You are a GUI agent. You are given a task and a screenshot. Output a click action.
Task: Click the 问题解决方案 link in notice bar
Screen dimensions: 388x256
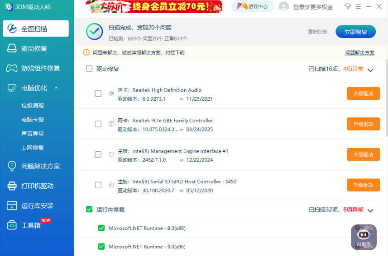(359, 53)
